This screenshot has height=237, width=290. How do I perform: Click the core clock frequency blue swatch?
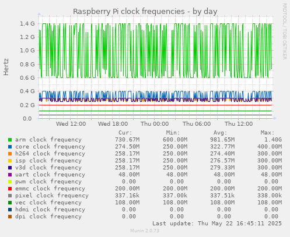click(x=10, y=147)
